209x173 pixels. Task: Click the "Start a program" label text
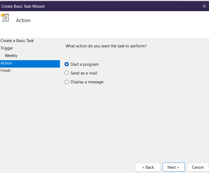85,64
